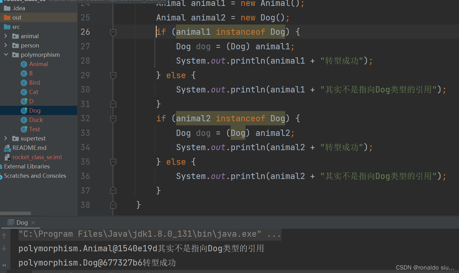Fold the else block at line 35
The image size is (459, 273).
coord(113,162)
